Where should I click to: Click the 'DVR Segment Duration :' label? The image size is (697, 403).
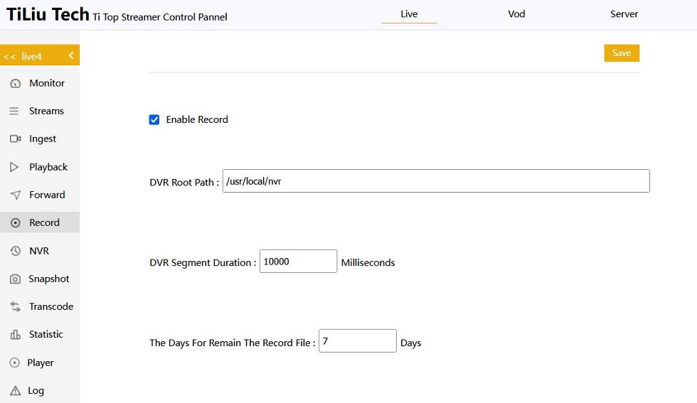(x=203, y=262)
